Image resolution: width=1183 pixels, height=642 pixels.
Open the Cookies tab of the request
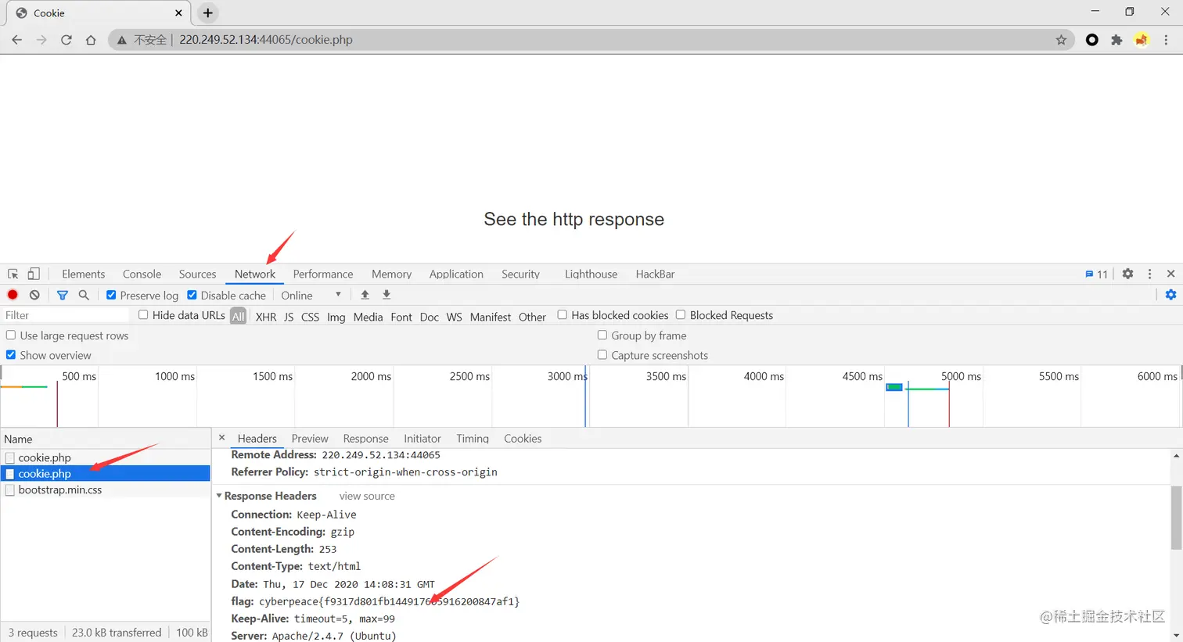(x=523, y=439)
